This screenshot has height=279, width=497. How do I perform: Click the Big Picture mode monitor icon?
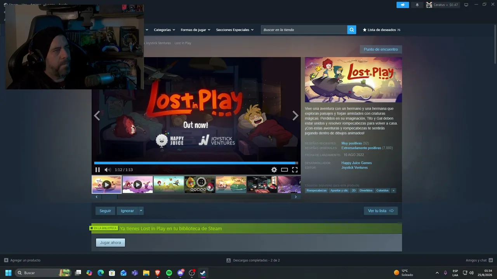466,5
